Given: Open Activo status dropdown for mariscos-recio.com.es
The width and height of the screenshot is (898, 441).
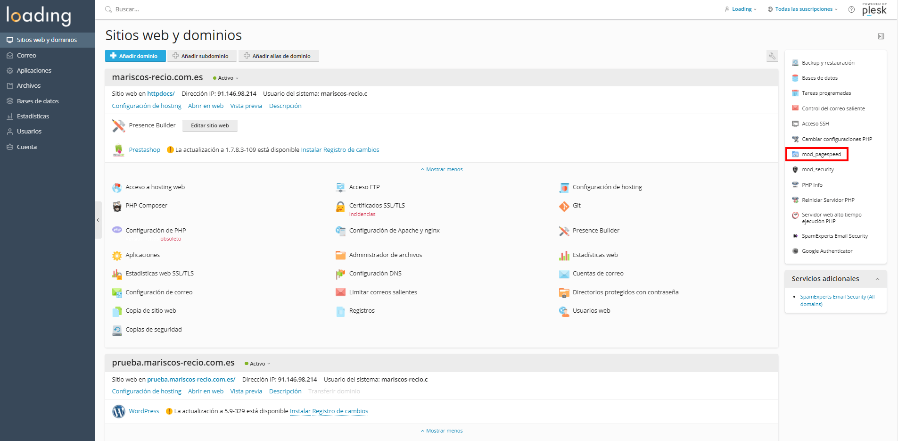Looking at the screenshot, I should coord(226,78).
